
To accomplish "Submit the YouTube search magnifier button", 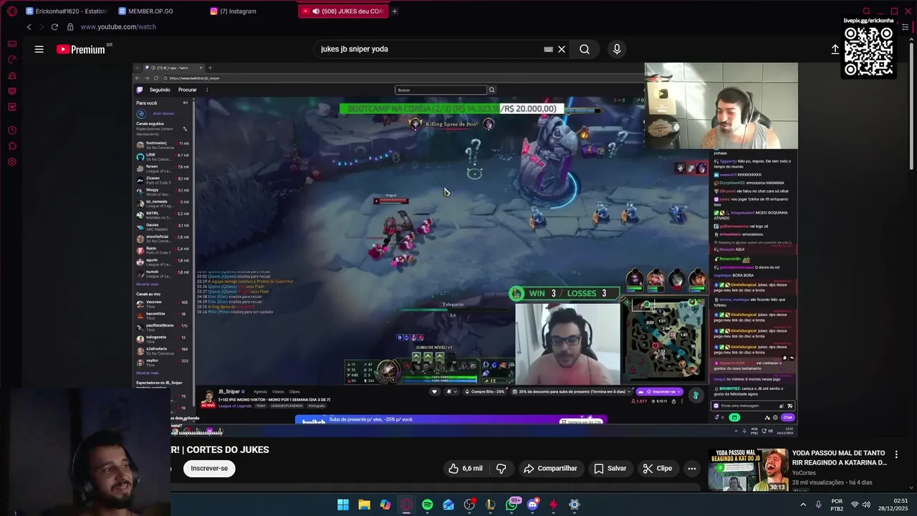I will coord(585,49).
